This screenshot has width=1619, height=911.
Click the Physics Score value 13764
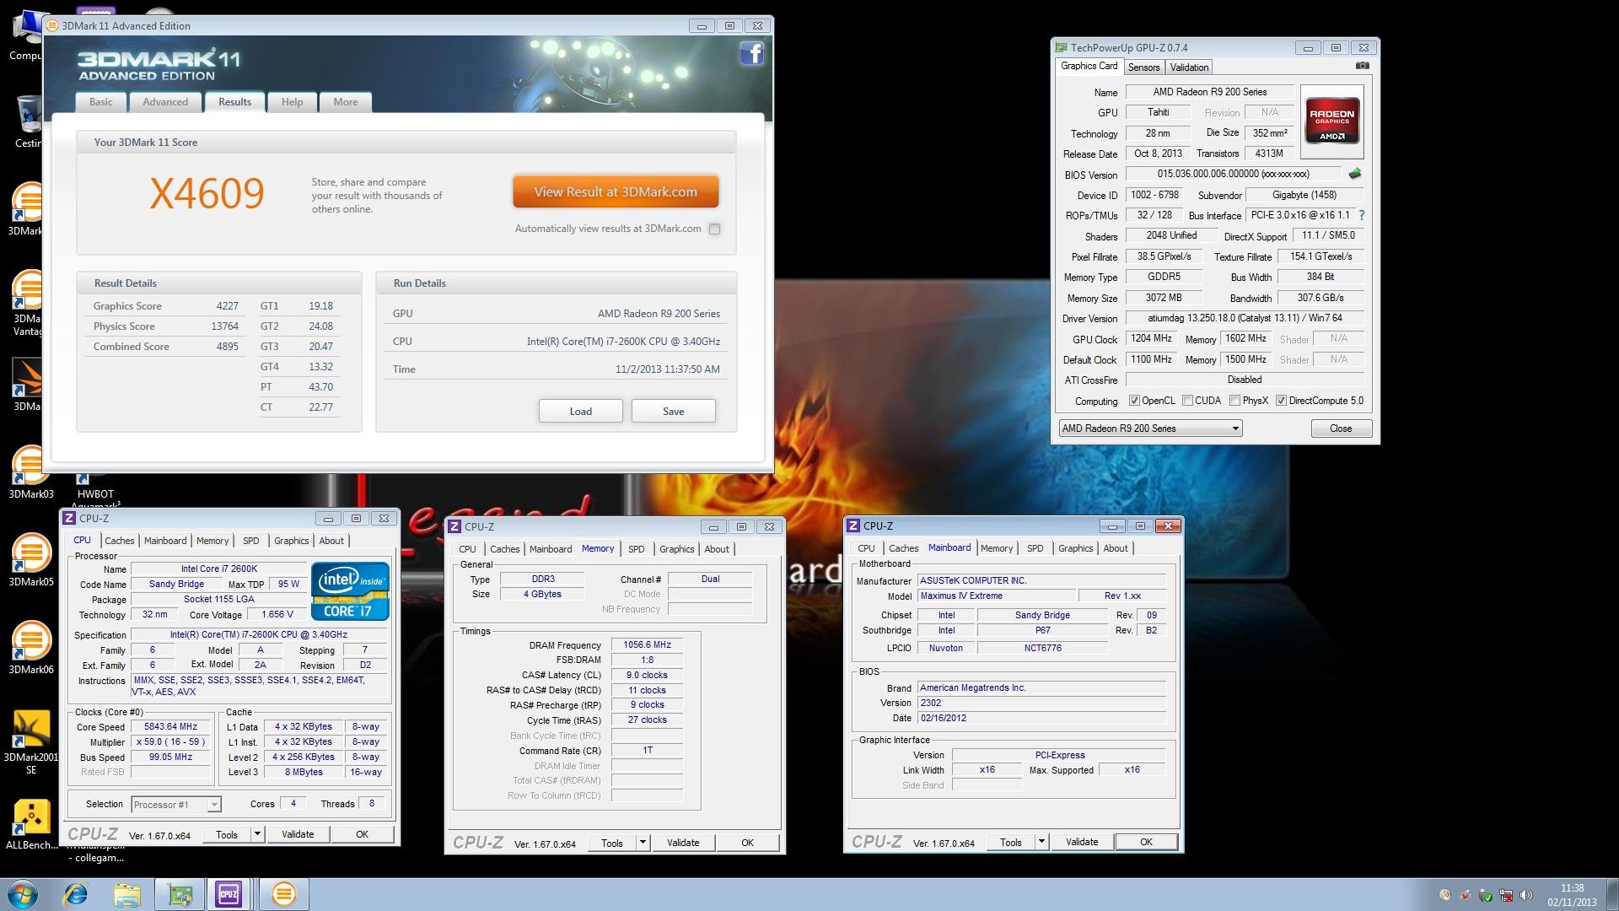[x=224, y=326]
